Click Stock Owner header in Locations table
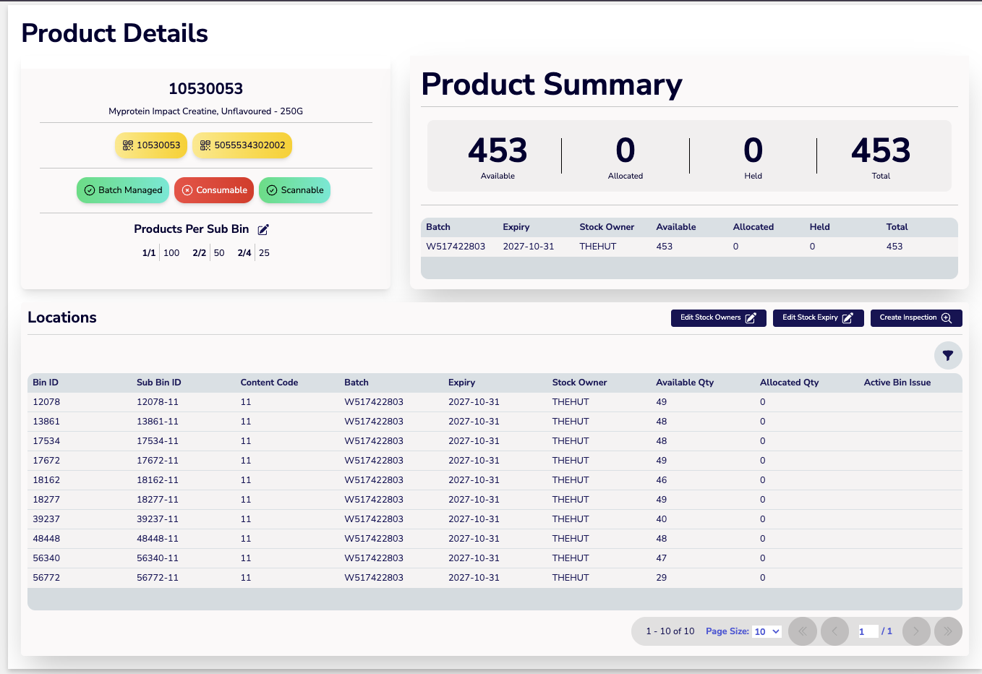This screenshot has width=982, height=674. click(x=579, y=383)
